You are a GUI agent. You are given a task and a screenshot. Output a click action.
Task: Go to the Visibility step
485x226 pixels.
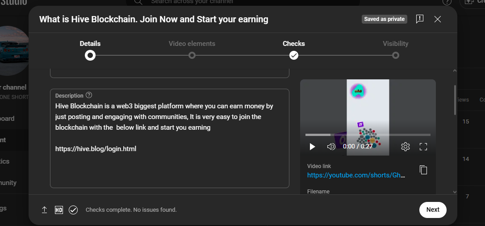(x=395, y=44)
